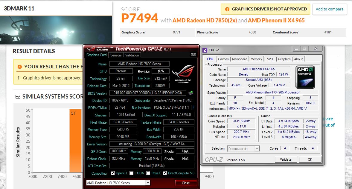352x189 pixels.
Task: Click the Bandwidth field '166.4 GB/s'
Action: point(179,136)
